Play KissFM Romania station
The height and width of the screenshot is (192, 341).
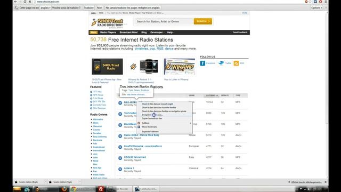coord(120,147)
